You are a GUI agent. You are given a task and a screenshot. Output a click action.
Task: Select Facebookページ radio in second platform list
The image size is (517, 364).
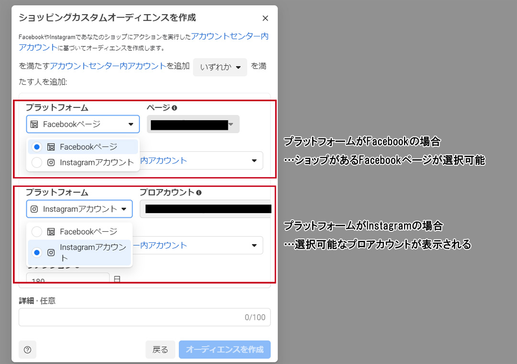[x=37, y=232]
